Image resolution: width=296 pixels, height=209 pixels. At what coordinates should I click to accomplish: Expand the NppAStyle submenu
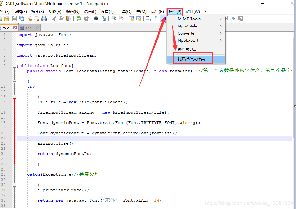196,26
